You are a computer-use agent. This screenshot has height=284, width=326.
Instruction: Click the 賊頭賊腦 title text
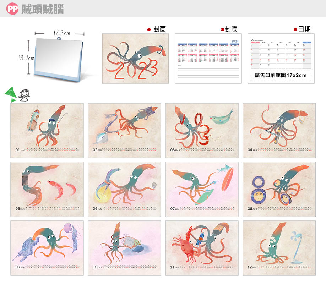(43, 9)
